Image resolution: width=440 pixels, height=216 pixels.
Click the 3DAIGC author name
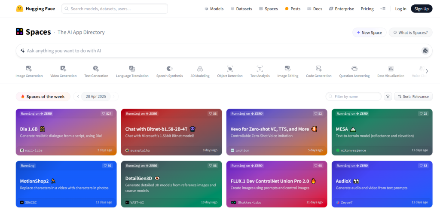pyautogui.click(x=31, y=202)
